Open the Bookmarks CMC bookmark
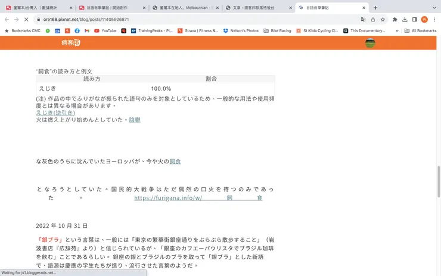This screenshot has height=276, width=441. click(23, 30)
